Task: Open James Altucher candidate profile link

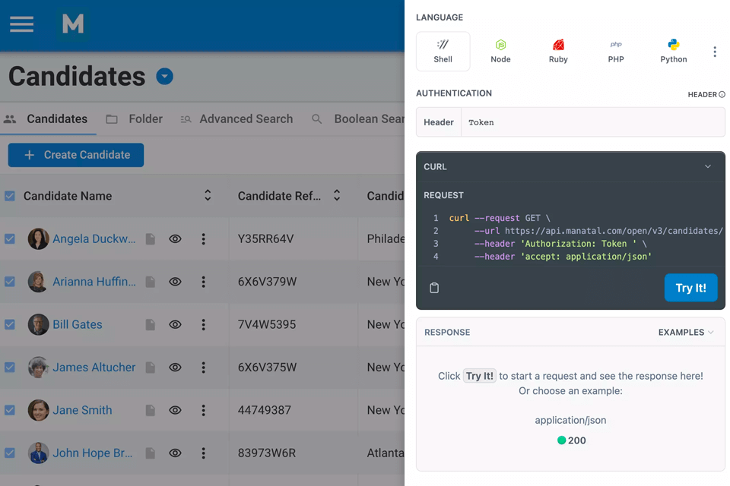Action: pos(94,367)
